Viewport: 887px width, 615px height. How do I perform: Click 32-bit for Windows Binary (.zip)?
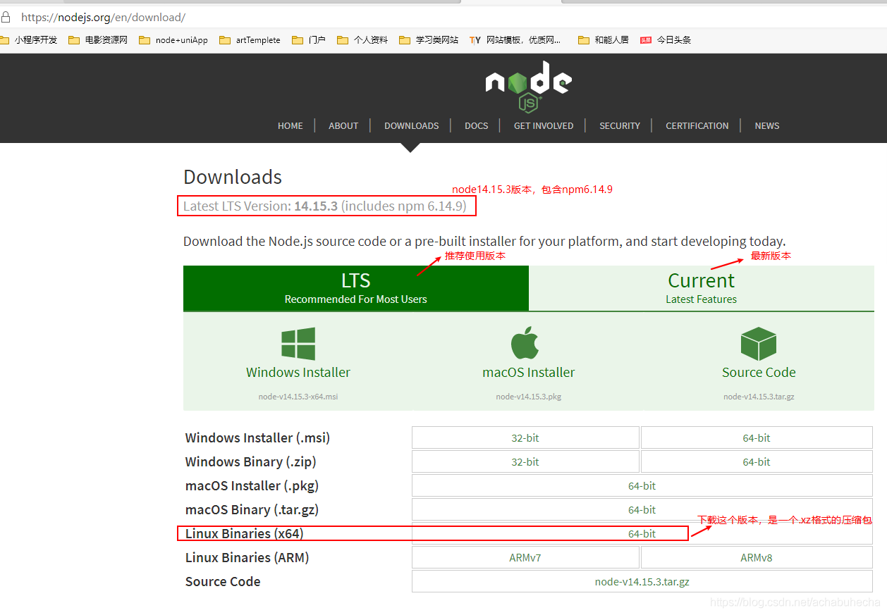coord(525,461)
